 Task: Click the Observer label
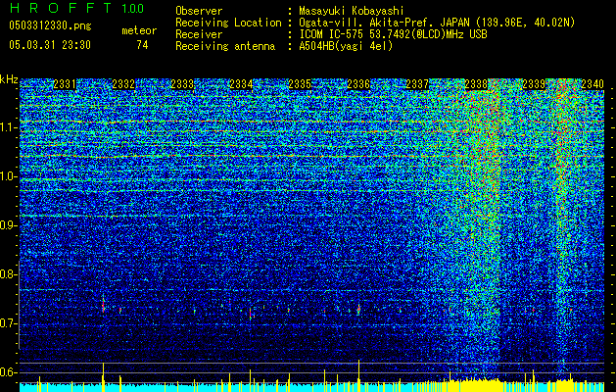199,11
